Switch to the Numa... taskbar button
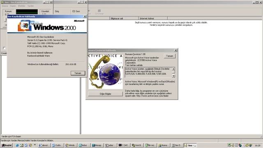Screen dimensions: 263x148 pos(164,145)
